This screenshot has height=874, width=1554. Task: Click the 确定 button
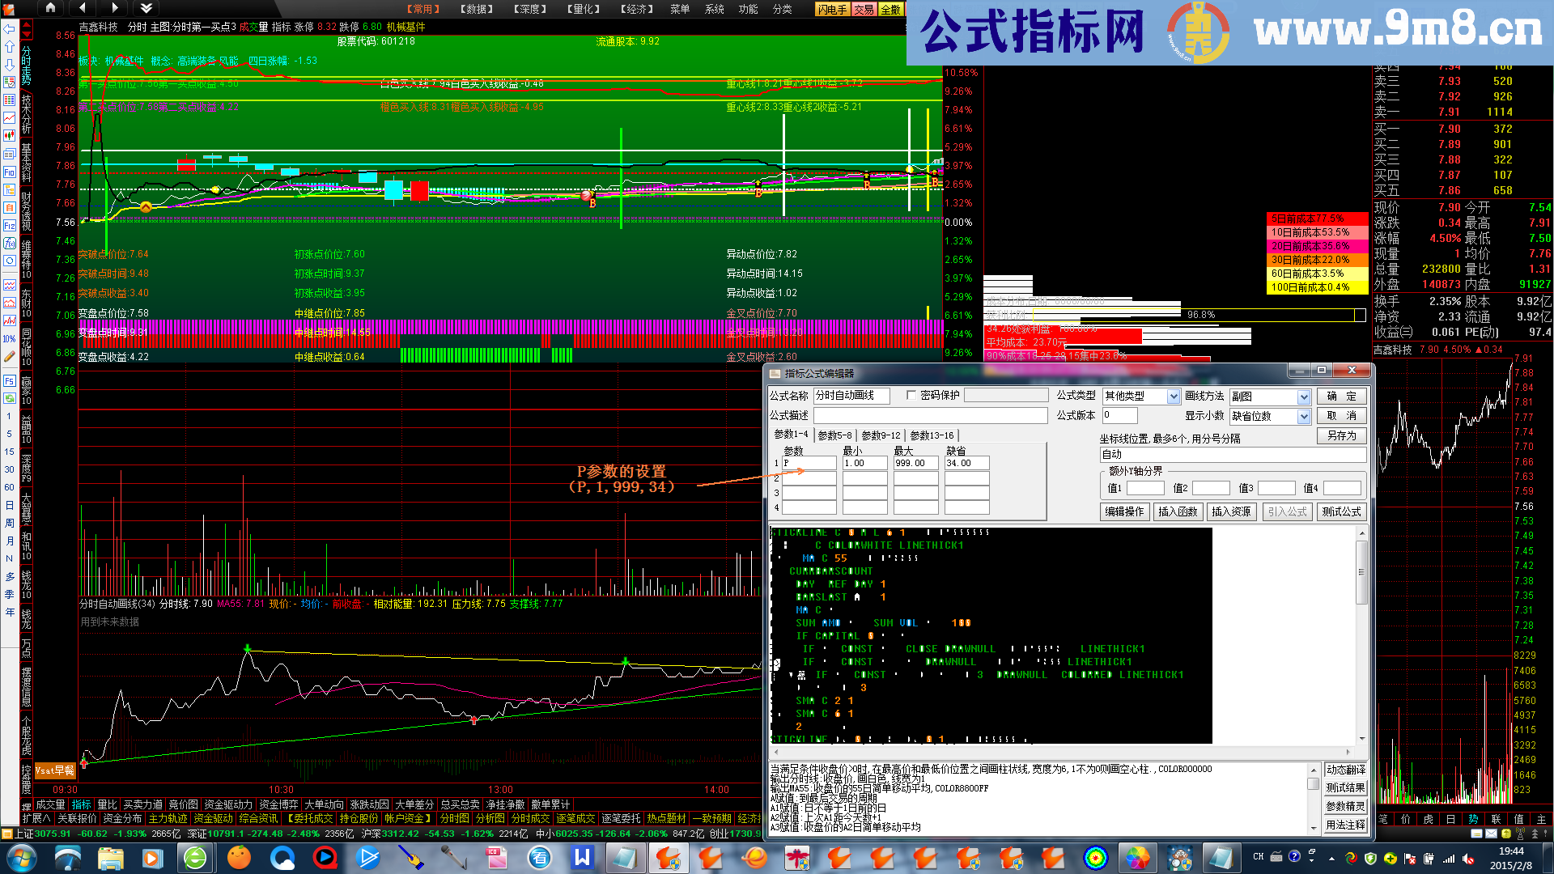pyautogui.click(x=1341, y=397)
